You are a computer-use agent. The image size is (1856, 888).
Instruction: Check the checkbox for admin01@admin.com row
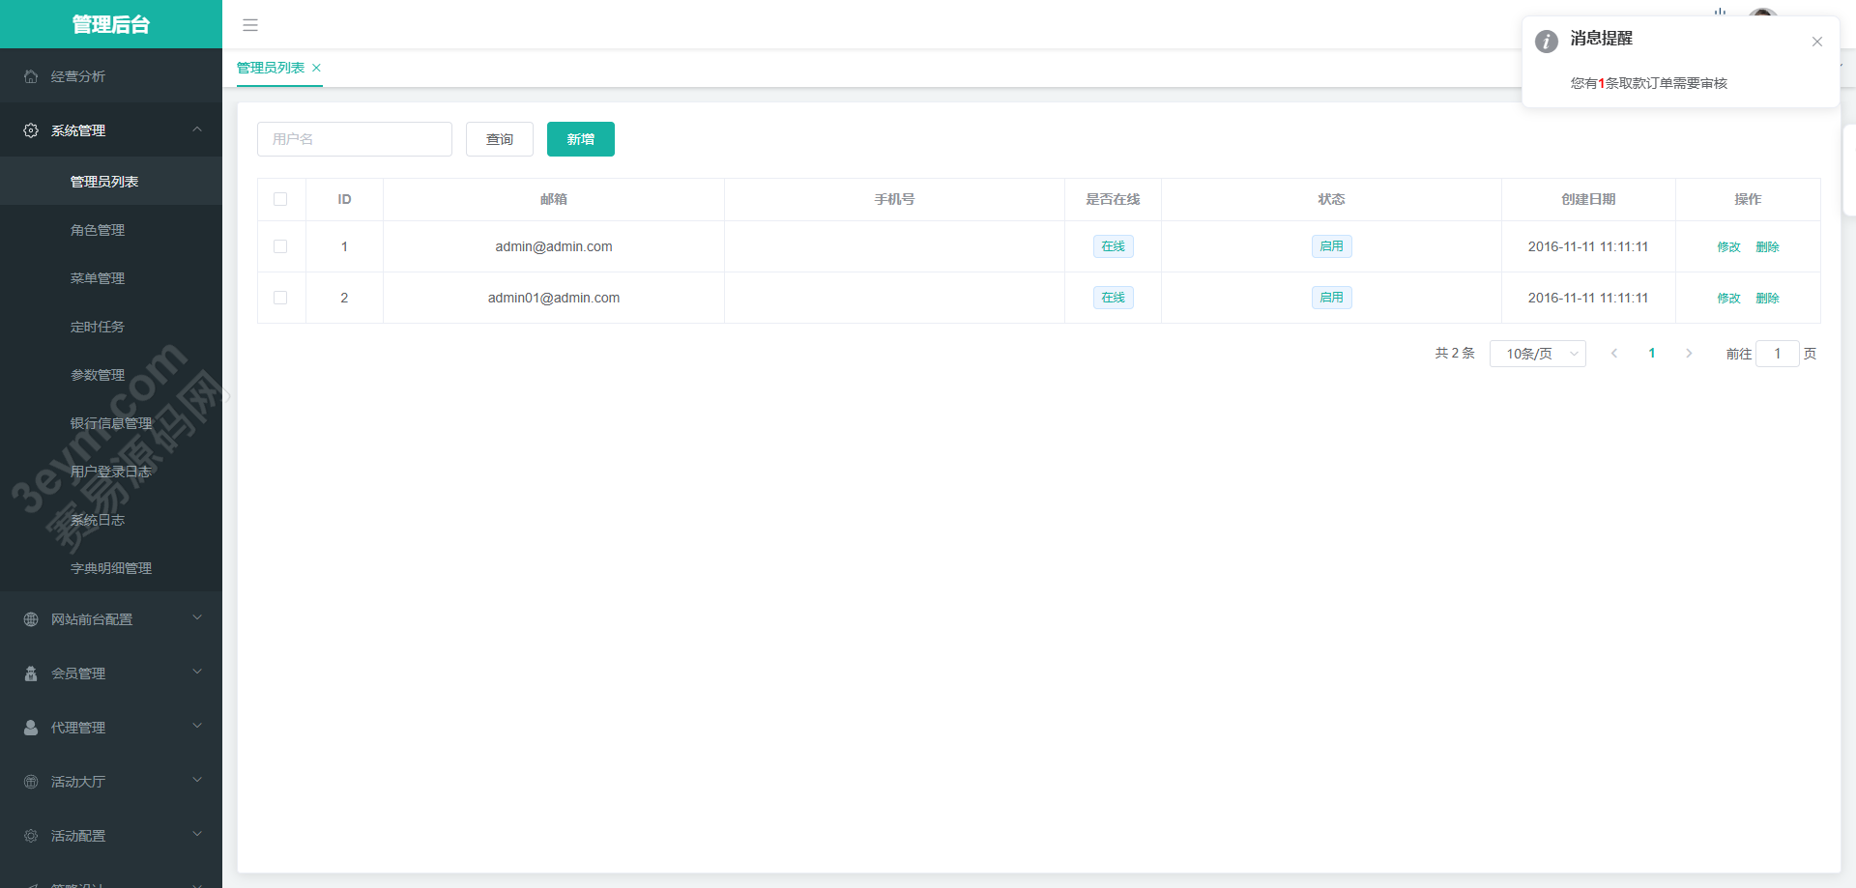point(280,298)
